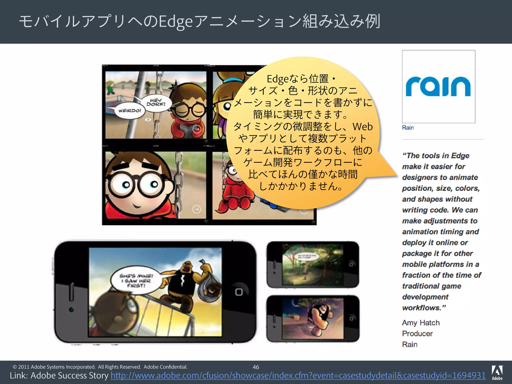Click the 'Link: Adobe Success Story' label
Image resolution: width=512 pixels, height=384 pixels.
pos(59,375)
